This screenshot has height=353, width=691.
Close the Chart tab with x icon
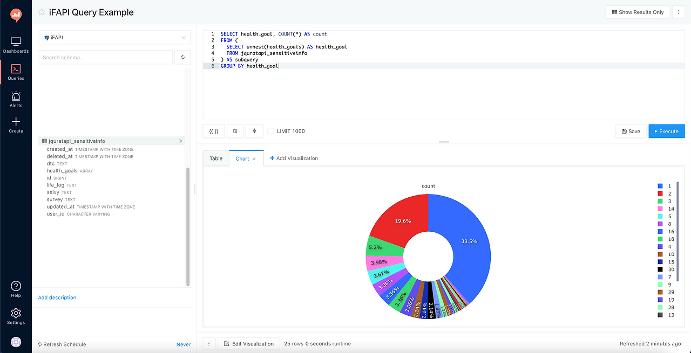(254, 158)
